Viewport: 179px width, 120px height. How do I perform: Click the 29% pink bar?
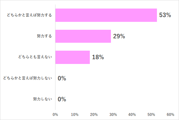point(83,36)
